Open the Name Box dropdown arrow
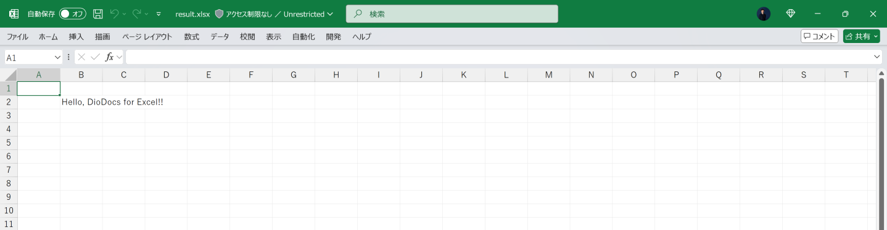Image resolution: width=887 pixels, height=230 pixels. tap(58, 57)
